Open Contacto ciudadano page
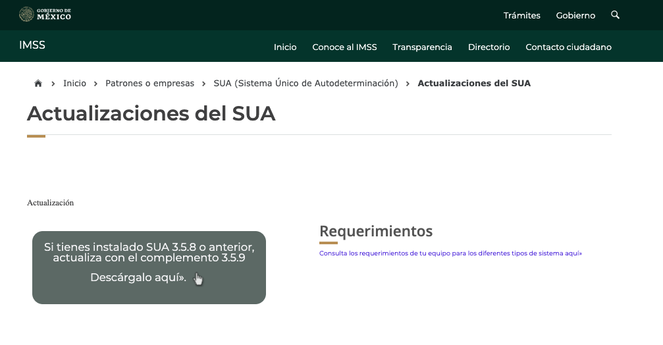 point(568,47)
